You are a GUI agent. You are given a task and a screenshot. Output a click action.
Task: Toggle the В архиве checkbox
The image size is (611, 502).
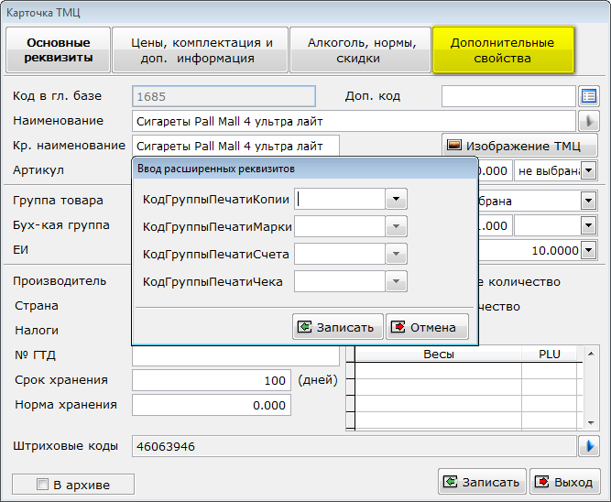point(42,485)
